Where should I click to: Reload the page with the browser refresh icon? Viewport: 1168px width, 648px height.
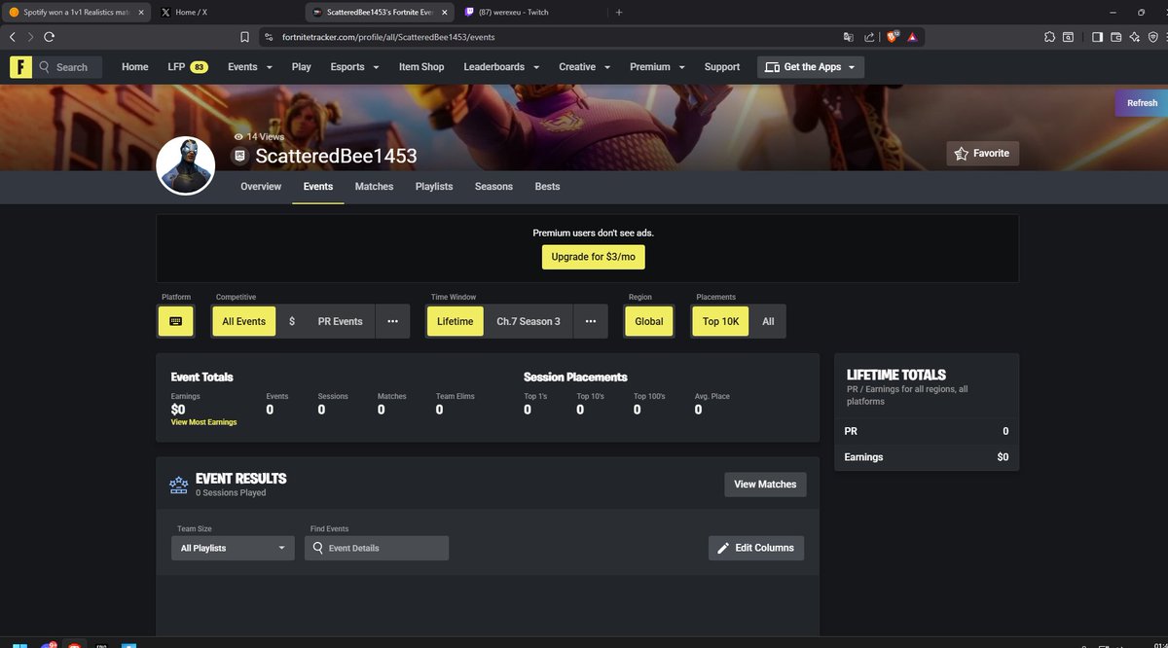pyautogui.click(x=49, y=36)
